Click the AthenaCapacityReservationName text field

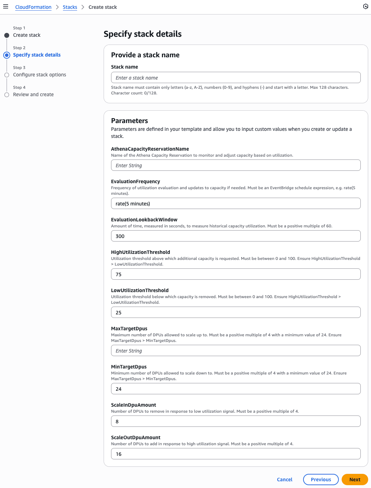[x=236, y=165]
